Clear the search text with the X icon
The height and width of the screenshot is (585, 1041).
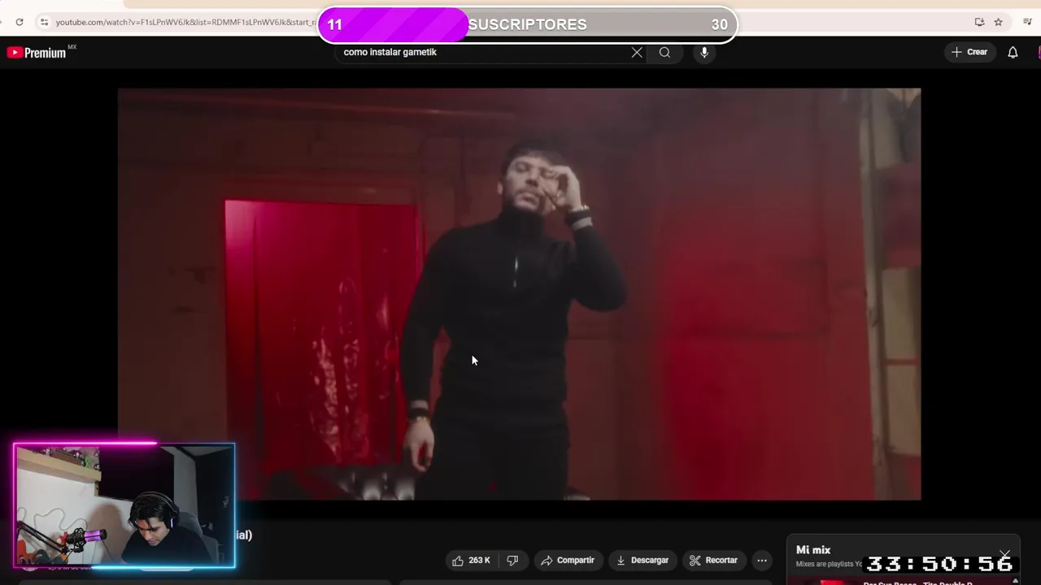point(637,52)
